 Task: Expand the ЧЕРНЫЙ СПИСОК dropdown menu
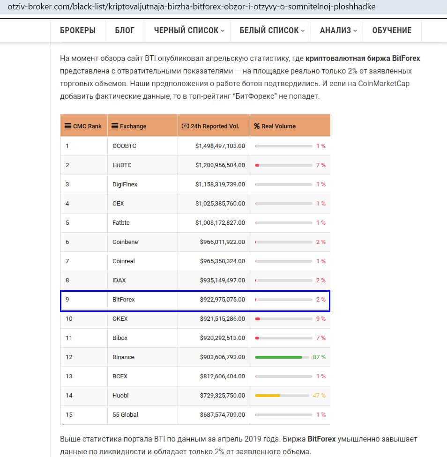click(189, 30)
